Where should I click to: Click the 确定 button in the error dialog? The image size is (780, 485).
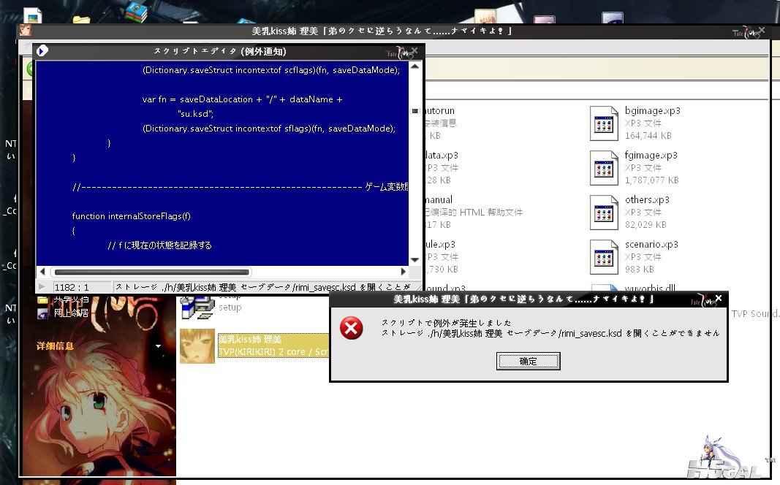(528, 361)
